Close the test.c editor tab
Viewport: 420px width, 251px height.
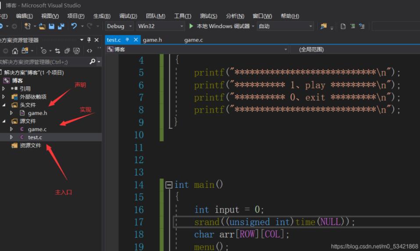pos(136,40)
